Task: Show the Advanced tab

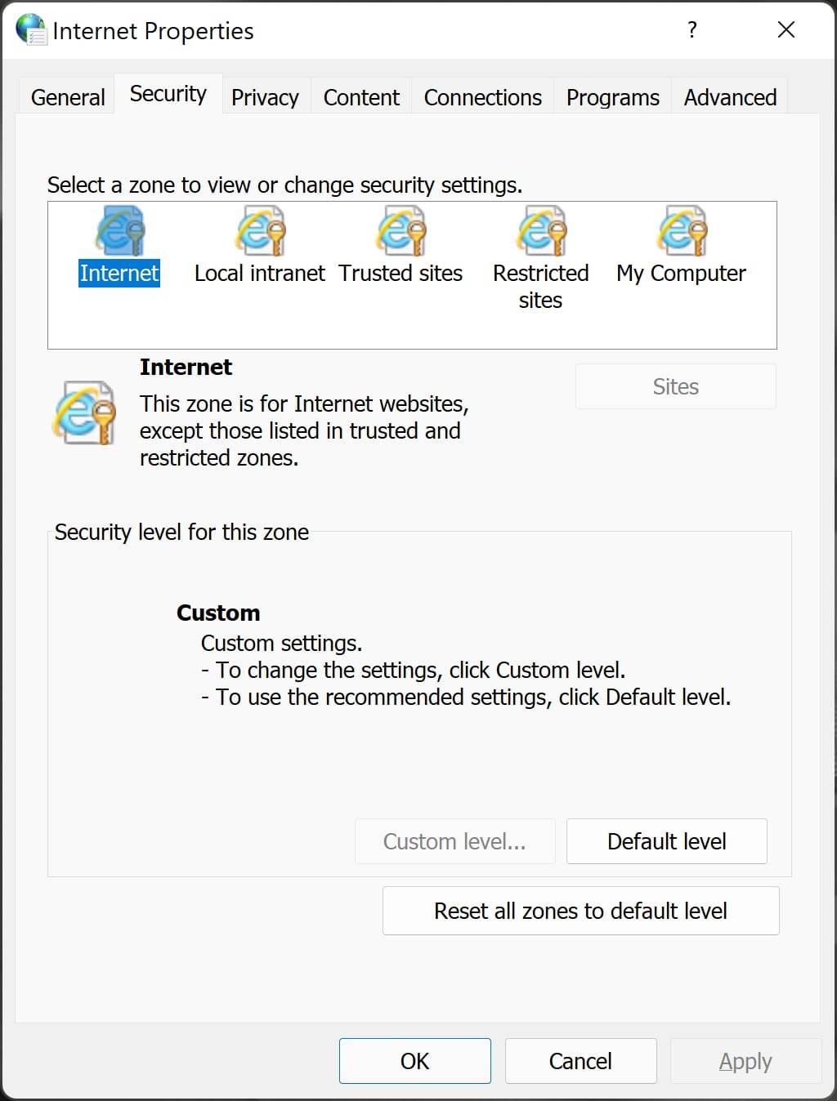Action: coord(730,97)
